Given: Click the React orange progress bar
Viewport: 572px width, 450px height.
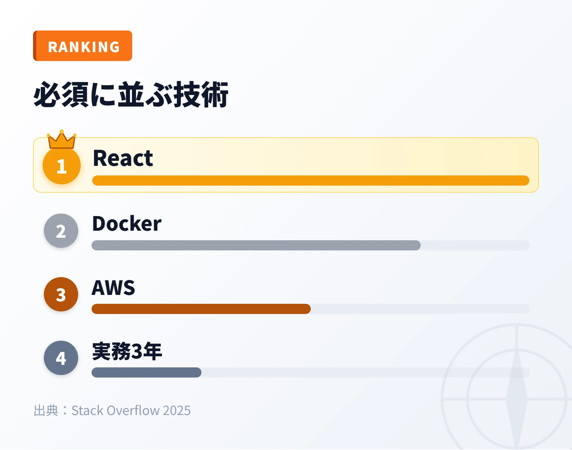Looking at the screenshot, I should [x=311, y=181].
